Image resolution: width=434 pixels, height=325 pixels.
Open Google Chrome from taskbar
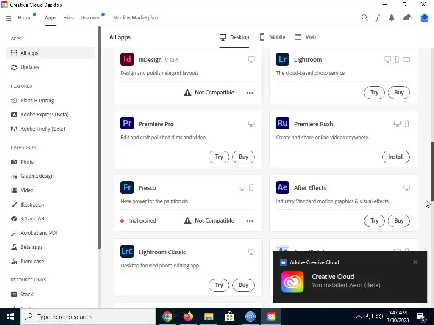(x=167, y=317)
